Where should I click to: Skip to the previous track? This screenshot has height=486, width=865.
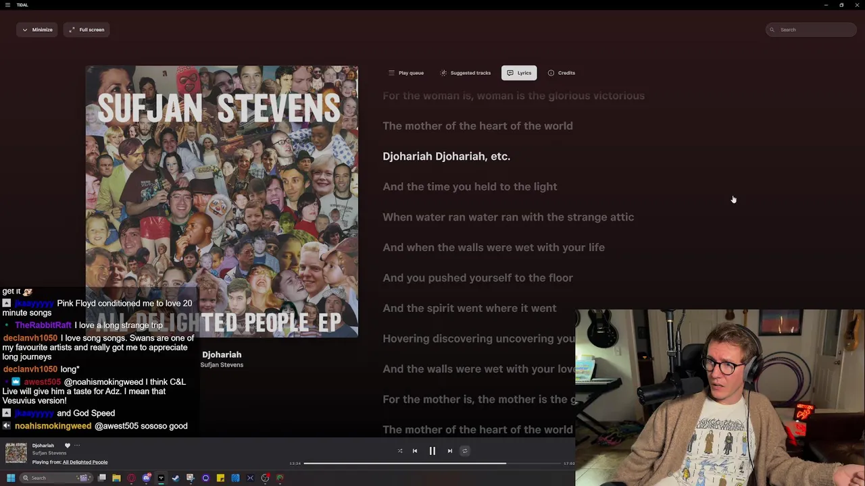click(x=415, y=451)
